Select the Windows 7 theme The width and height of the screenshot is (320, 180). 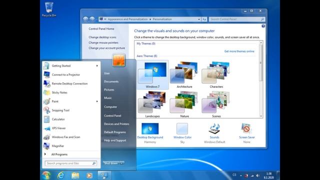(152, 74)
